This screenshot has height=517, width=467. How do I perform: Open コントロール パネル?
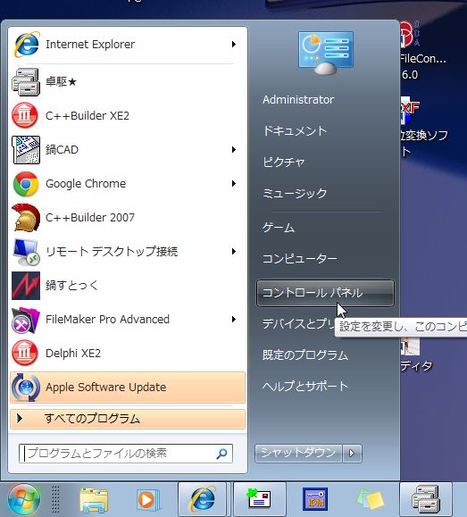coord(325,293)
